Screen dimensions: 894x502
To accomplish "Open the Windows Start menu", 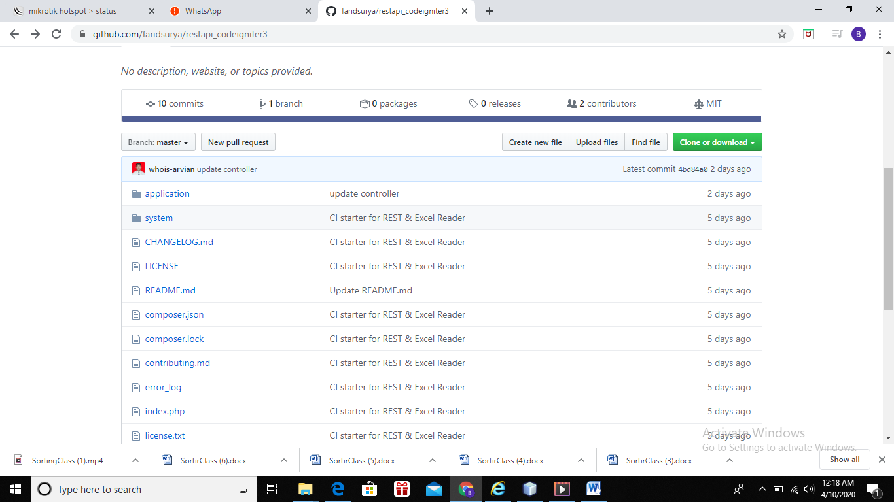I will pos(15,489).
